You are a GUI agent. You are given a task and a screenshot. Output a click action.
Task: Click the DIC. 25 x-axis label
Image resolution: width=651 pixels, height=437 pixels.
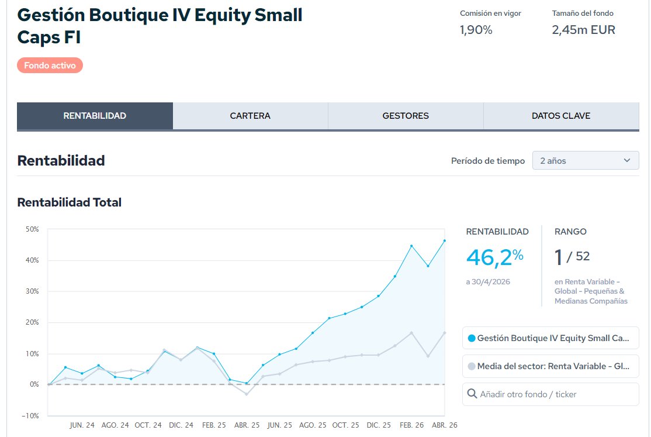click(379, 425)
